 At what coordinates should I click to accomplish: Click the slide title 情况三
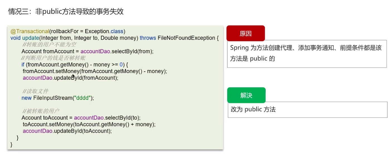(66, 12)
